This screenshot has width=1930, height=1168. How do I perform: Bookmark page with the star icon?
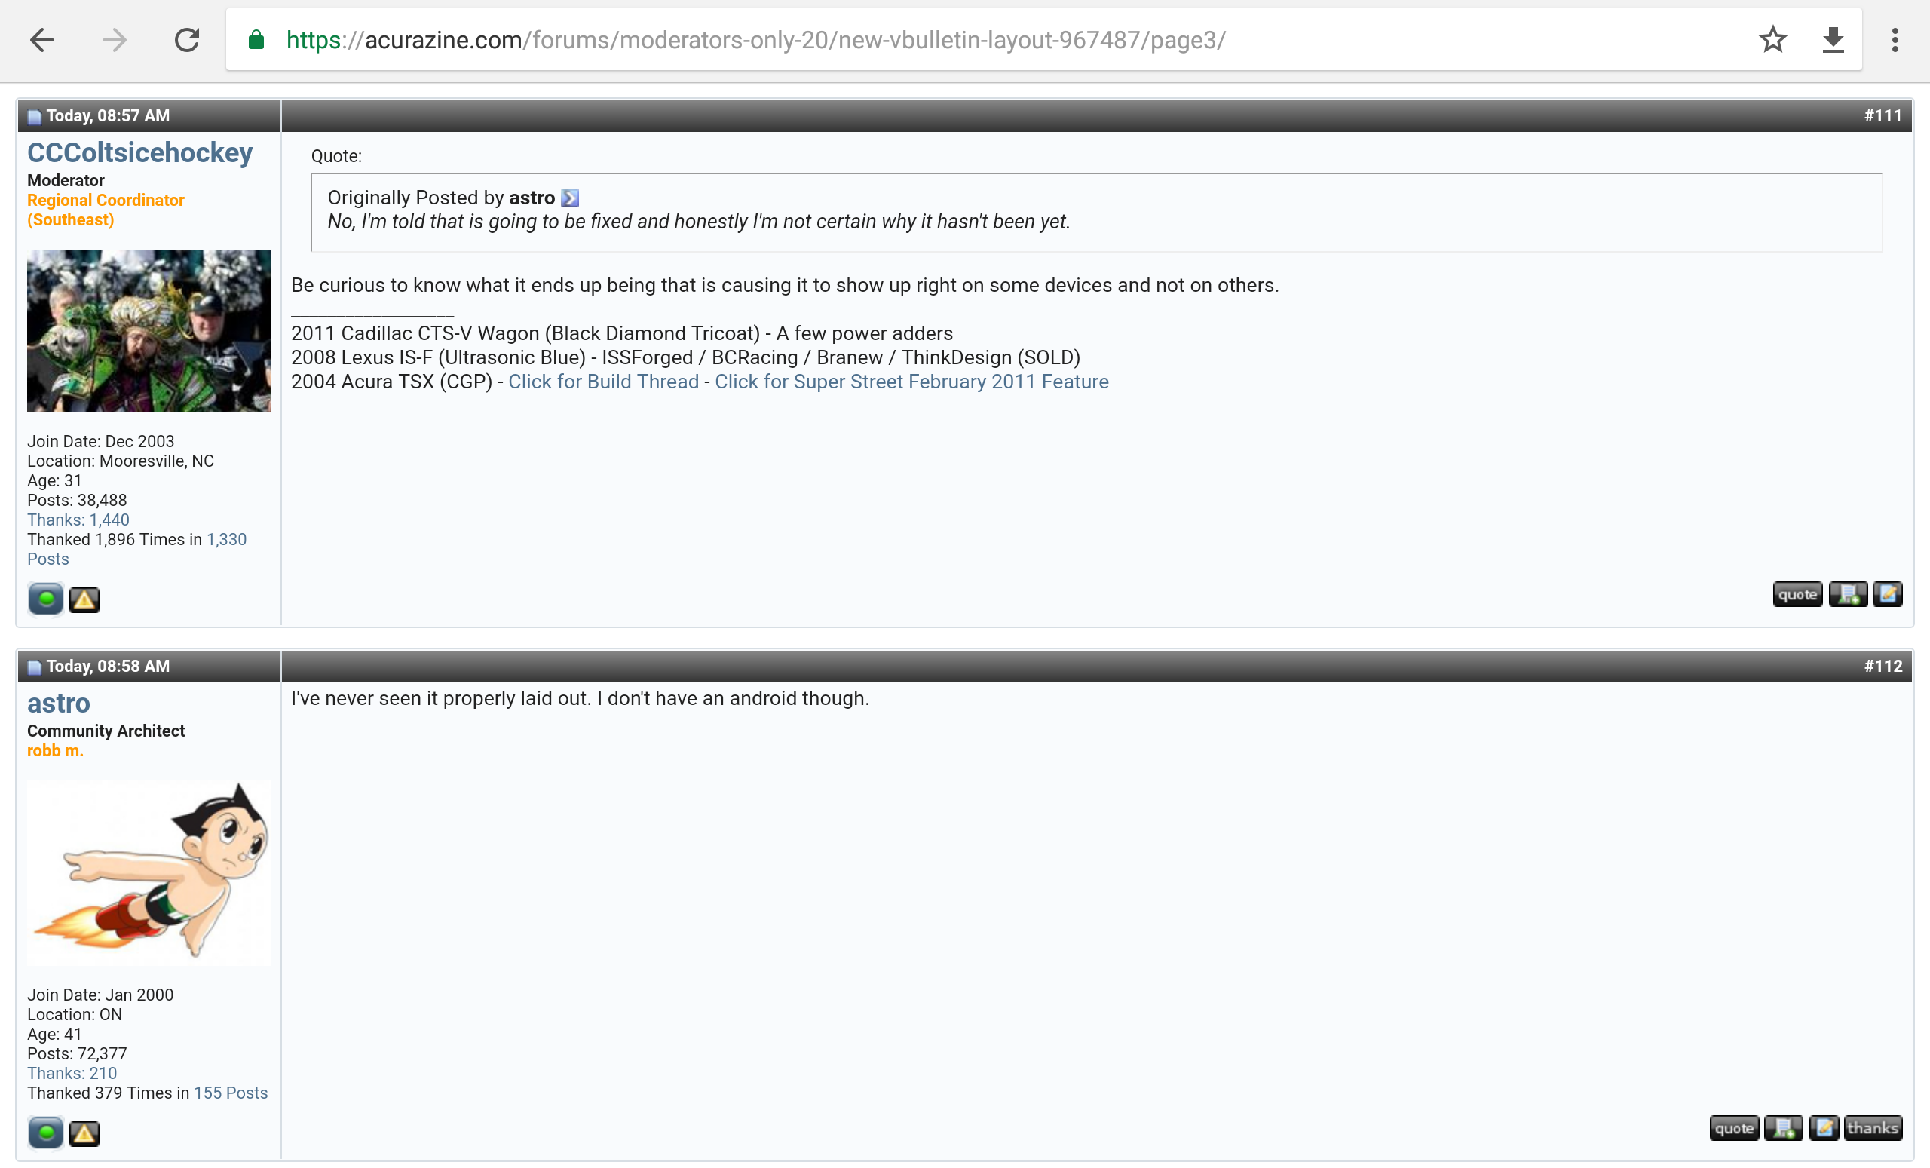[1772, 39]
